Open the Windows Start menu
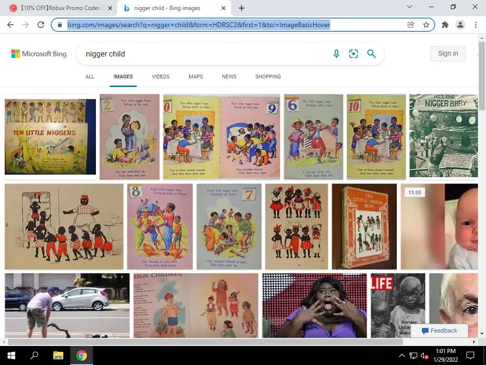The image size is (486, 365). pyautogui.click(x=11, y=355)
